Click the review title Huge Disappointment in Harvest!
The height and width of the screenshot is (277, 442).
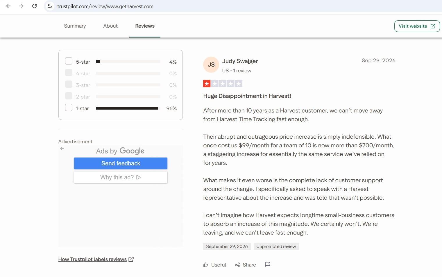tap(247, 96)
